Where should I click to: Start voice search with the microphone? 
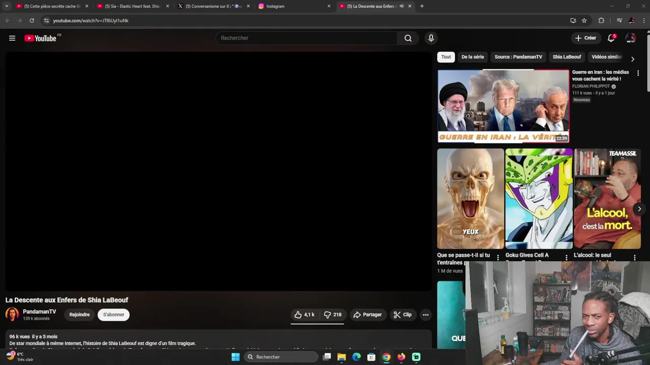pos(431,38)
